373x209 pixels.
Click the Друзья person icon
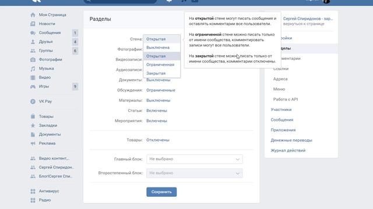pyautogui.click(x=33, y=42)
